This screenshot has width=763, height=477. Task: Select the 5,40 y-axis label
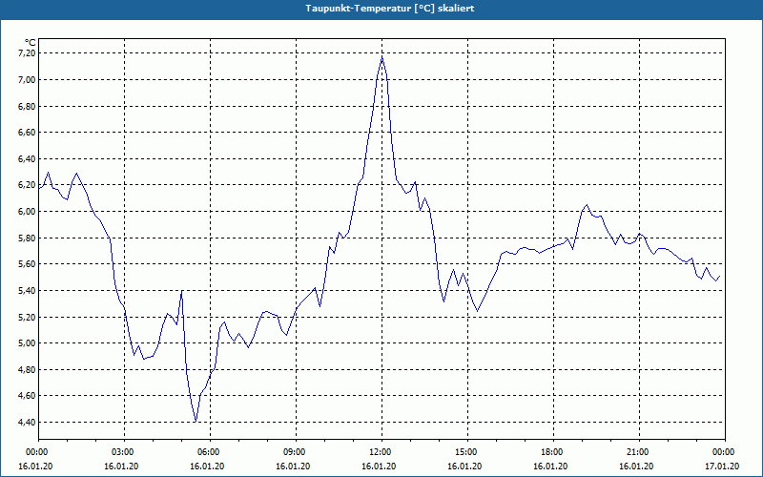coord(27,291)
